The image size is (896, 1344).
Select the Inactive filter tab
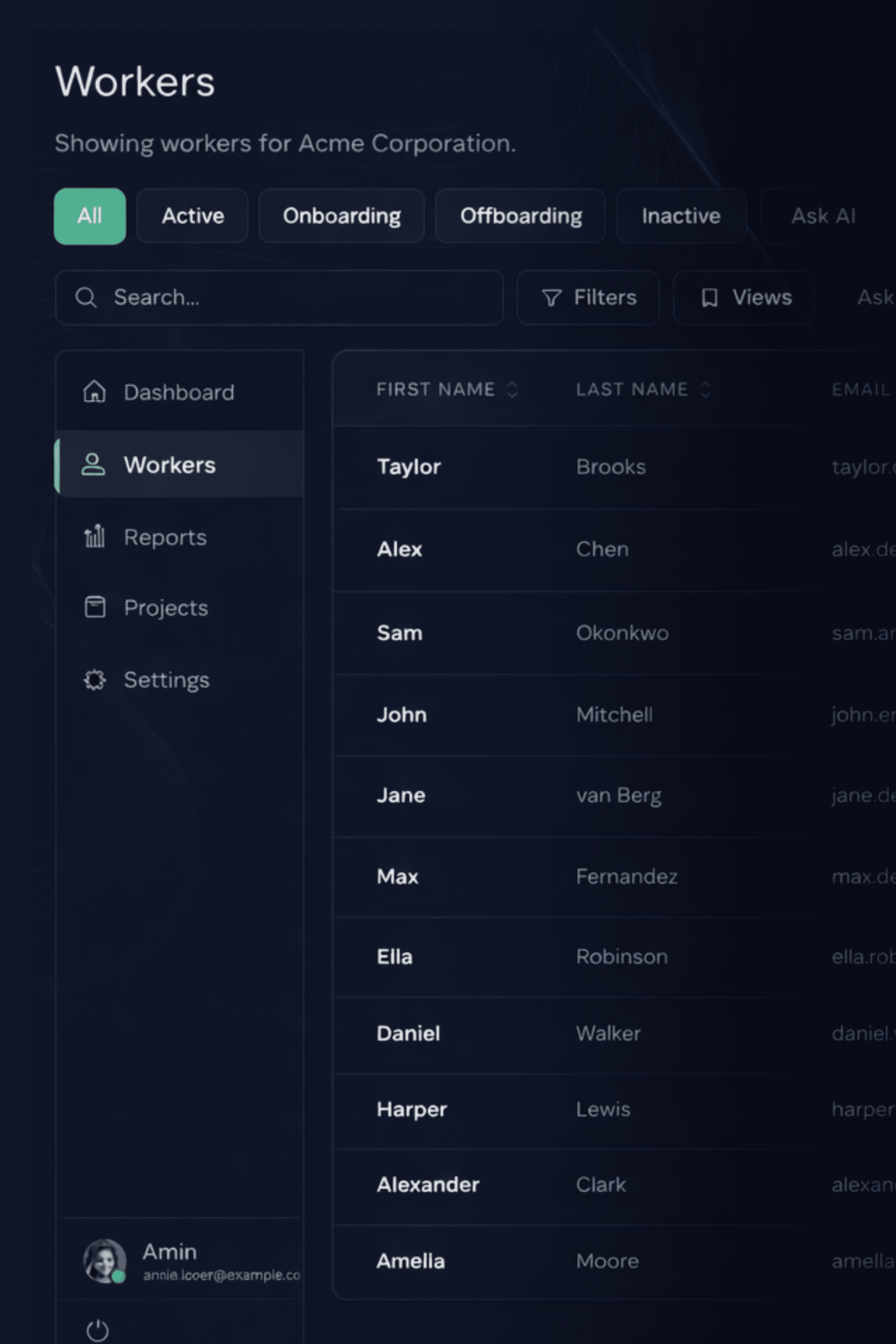tap(681, 216)
